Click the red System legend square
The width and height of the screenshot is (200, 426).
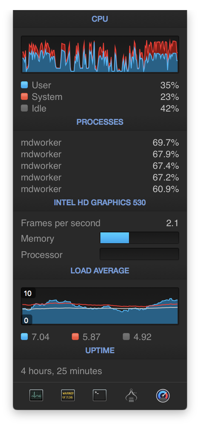pos(24,97)
